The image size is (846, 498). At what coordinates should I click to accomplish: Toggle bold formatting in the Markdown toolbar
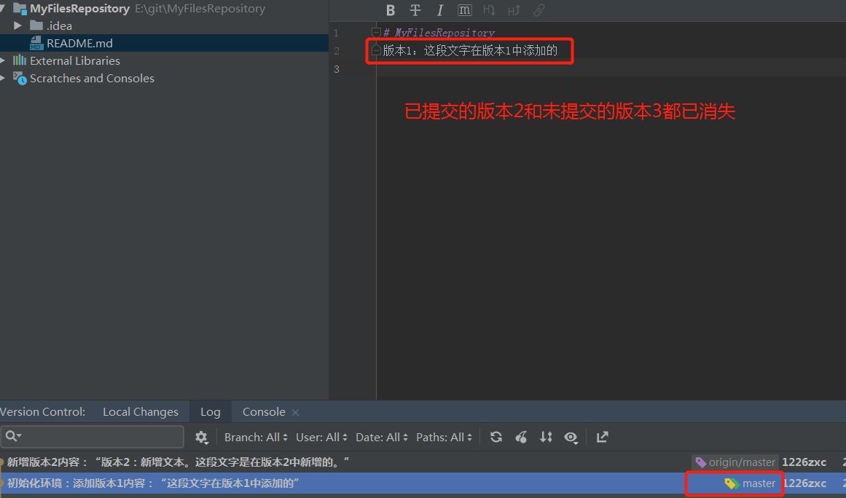point(391,10)
